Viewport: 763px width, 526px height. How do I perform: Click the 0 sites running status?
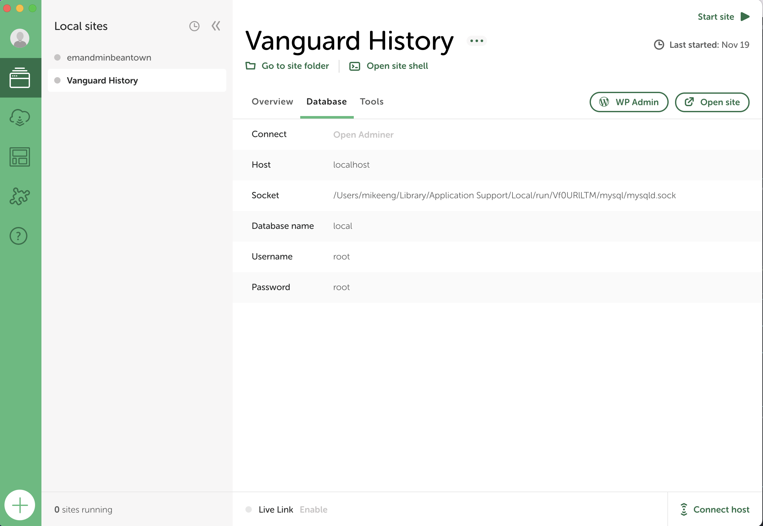coord(84,509)
